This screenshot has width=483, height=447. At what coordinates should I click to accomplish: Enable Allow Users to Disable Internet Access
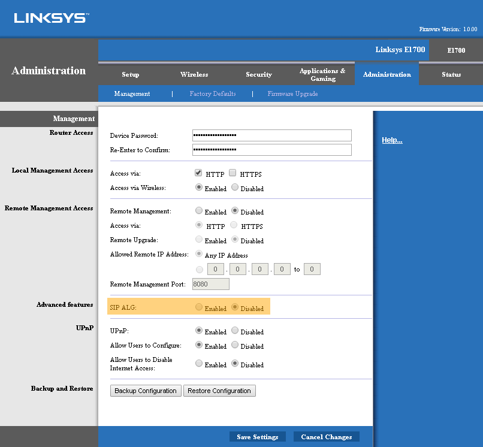199,363
